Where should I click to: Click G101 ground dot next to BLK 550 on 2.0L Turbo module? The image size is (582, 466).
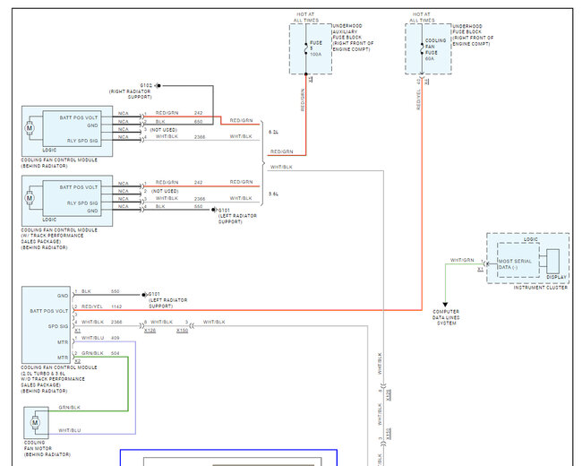pyautogui.click(x=144, y=295)
